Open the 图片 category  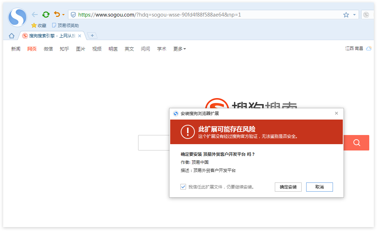pyautogui.click(x=81, y=49)
